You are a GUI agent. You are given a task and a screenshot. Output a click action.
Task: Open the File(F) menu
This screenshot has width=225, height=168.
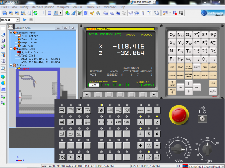click(5, 7)
